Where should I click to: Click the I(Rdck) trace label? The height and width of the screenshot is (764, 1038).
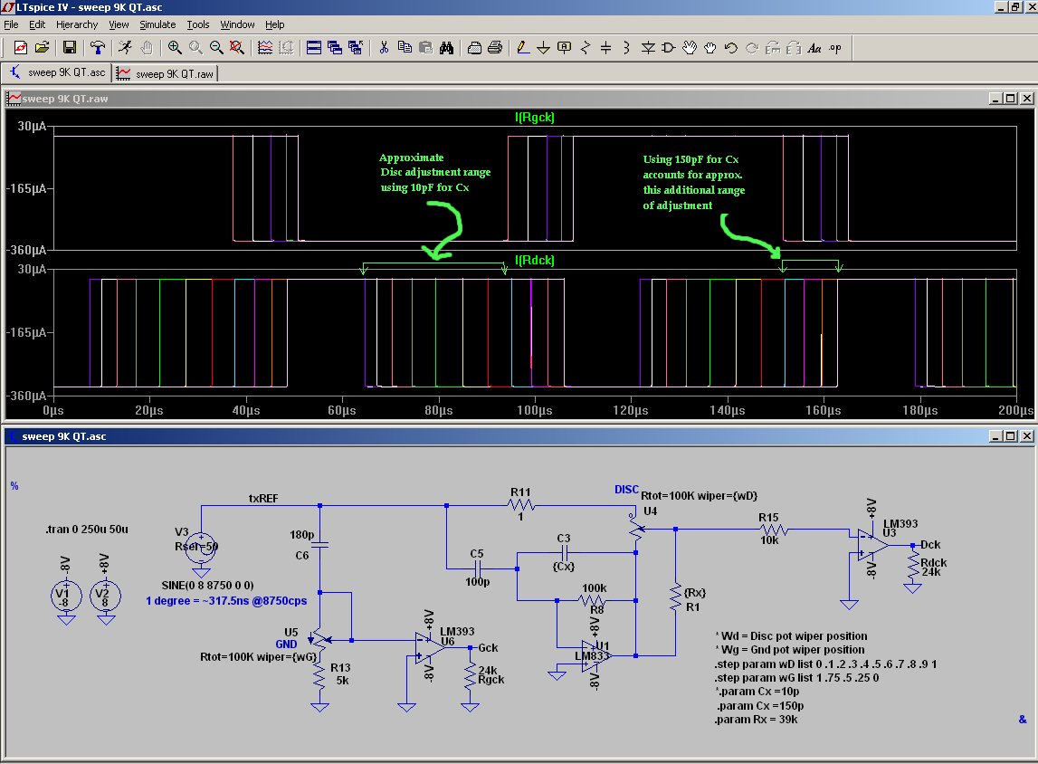click(x=534, y=261)
